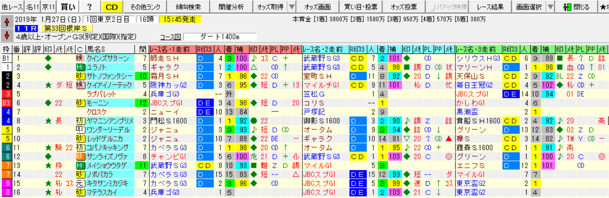
Task: Open 開催分析 from toolbar
Action: pos(231,7)
